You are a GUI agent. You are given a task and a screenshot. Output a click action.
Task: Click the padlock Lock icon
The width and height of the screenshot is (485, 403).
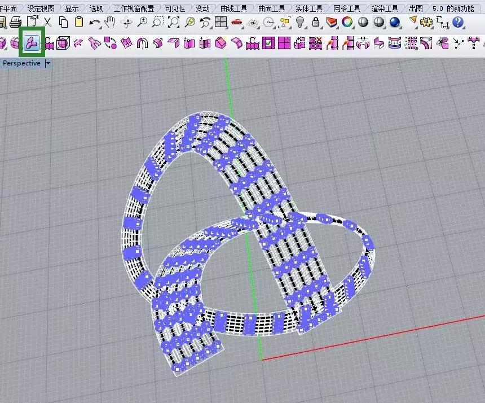click(316, 22)
